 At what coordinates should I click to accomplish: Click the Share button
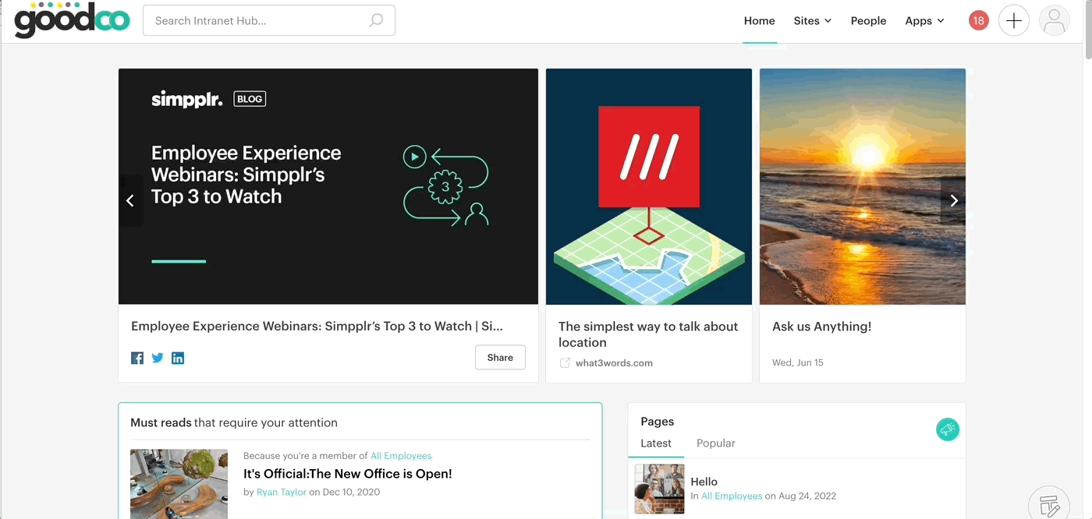tap(500, 358)
